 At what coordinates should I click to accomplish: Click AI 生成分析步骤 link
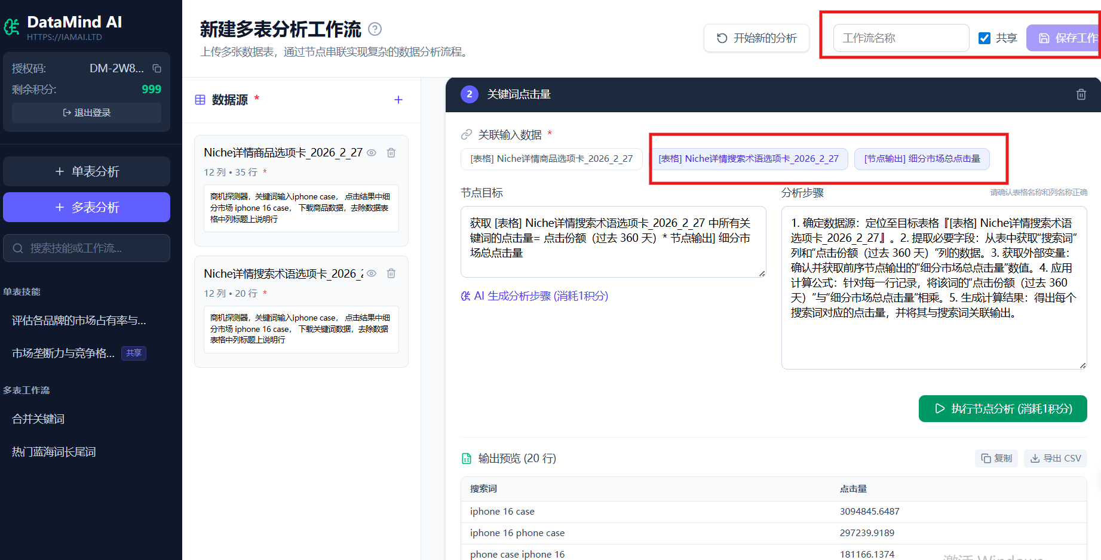click(535, 296)
